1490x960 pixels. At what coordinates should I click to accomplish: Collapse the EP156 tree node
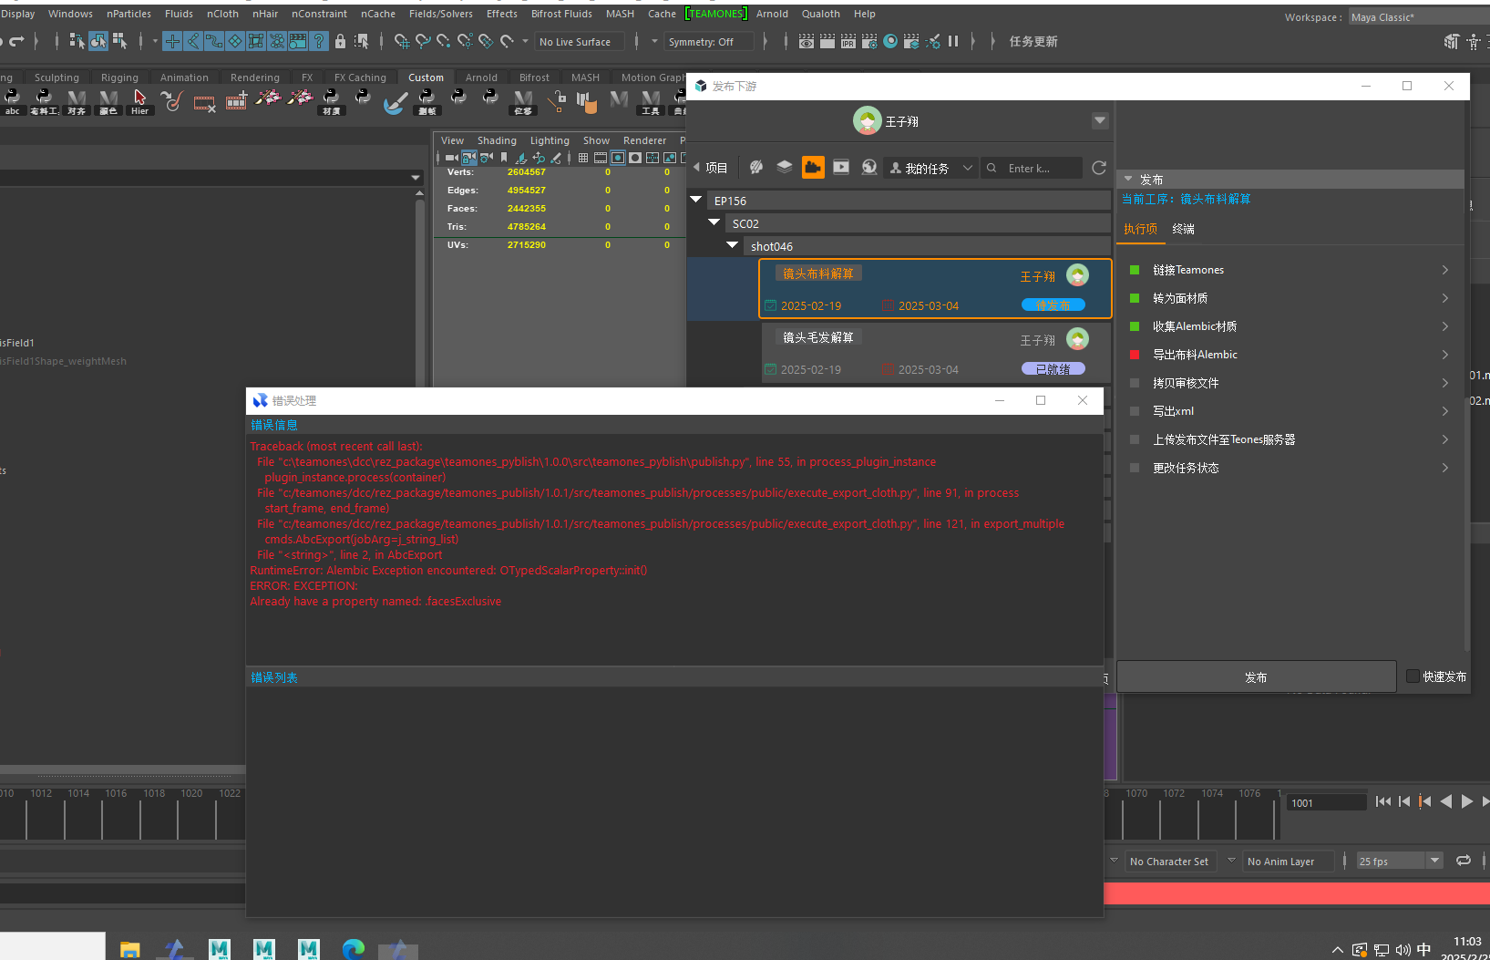tap(697, 200)
